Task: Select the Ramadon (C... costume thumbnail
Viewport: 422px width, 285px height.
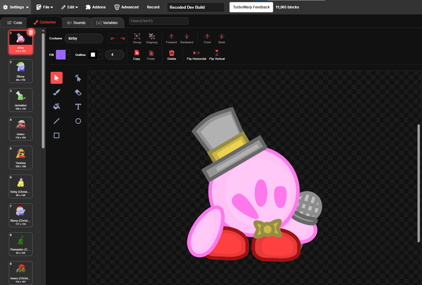Action: 21,244
